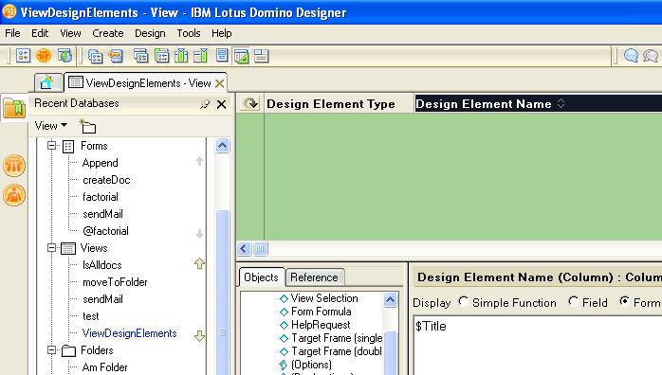This screenshot has width=662, height=375.
Task: Preview in web browser icon
Action: click(x=65, y=55)
